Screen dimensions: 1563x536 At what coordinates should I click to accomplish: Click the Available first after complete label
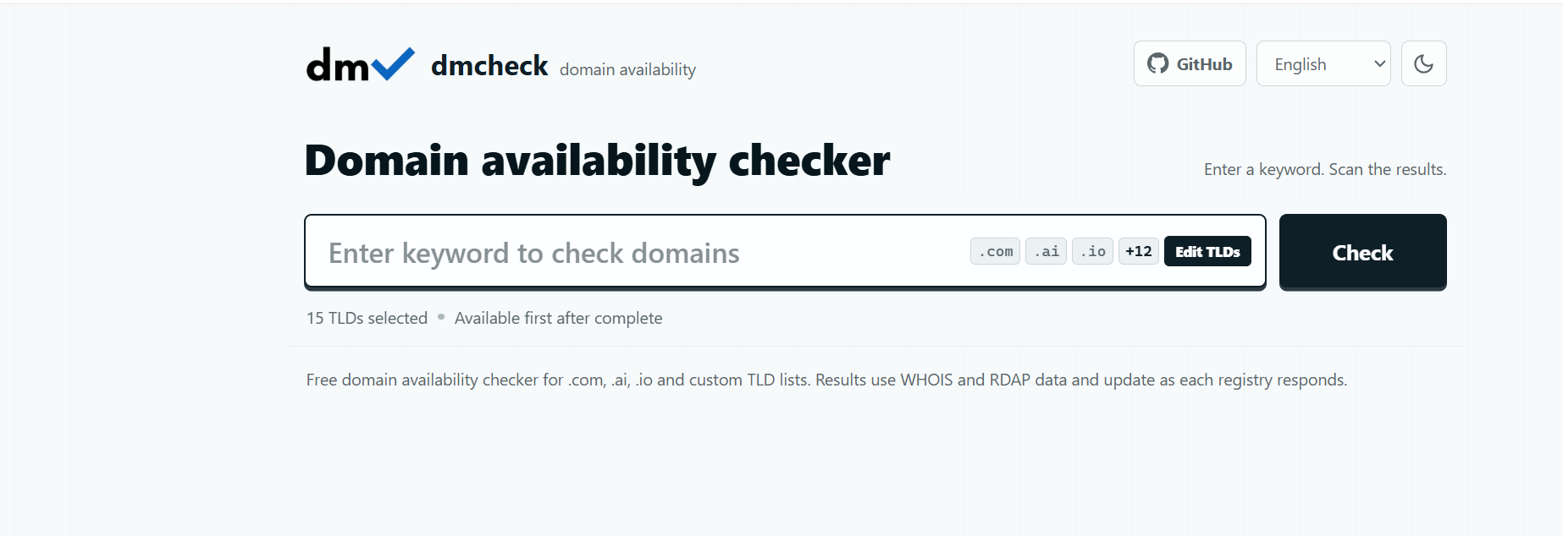click(x=558, y=318)
